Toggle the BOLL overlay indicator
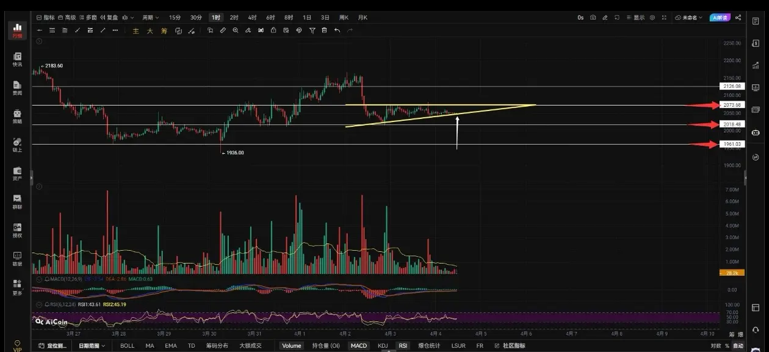This screenshot has height=352, width=769. [x=127, y=345]
